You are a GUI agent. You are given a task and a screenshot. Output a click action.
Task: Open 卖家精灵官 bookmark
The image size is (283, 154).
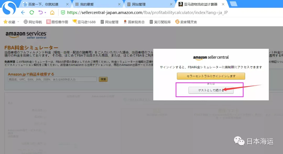[186, 22]
